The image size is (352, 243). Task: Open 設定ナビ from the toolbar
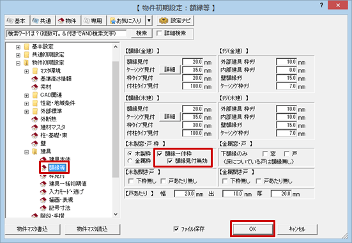[x=175, y=20]
